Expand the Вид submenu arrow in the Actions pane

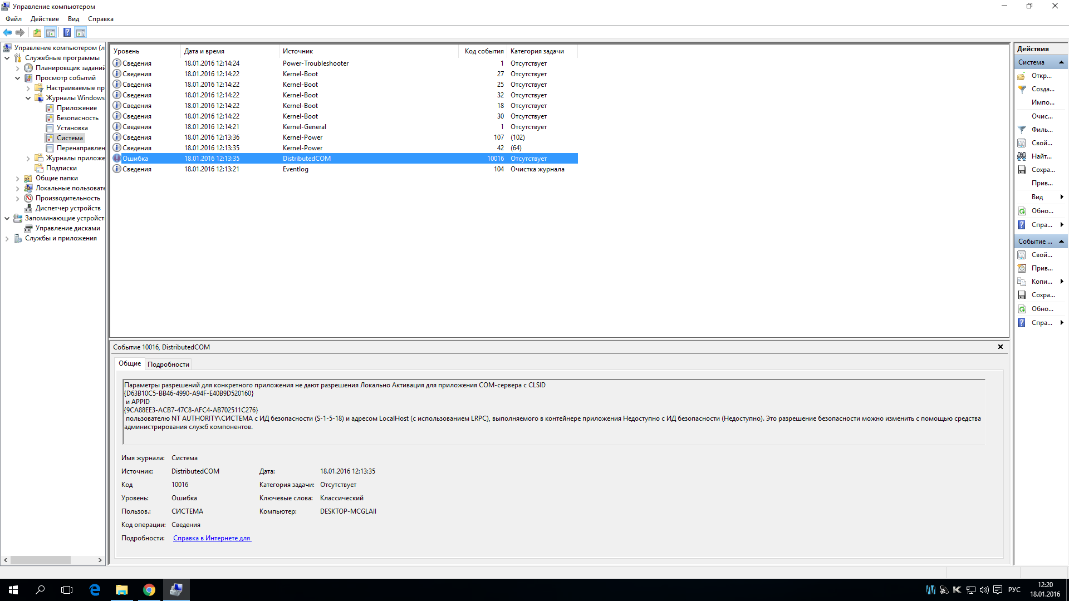point(1062,197)
